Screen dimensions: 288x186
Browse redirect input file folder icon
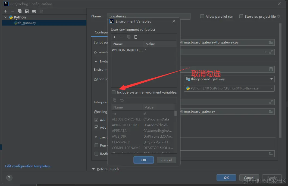[x=271, y=154]
